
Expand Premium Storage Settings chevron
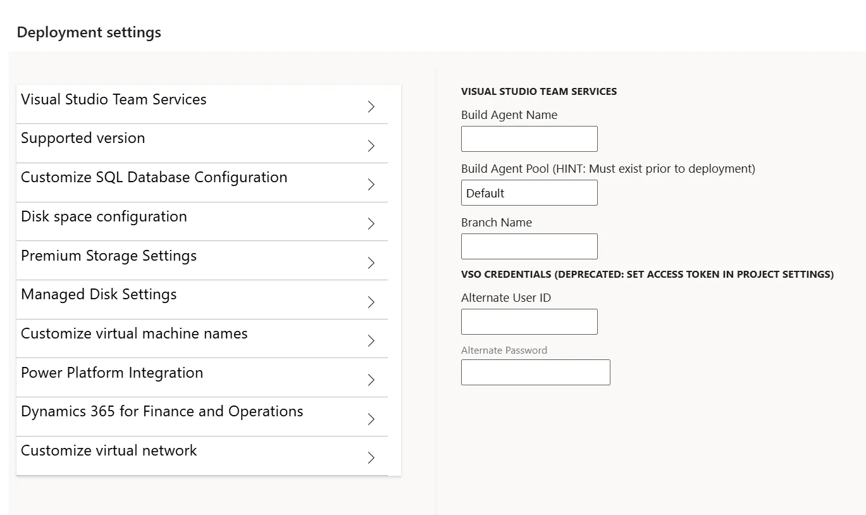[x=371, y=263]
